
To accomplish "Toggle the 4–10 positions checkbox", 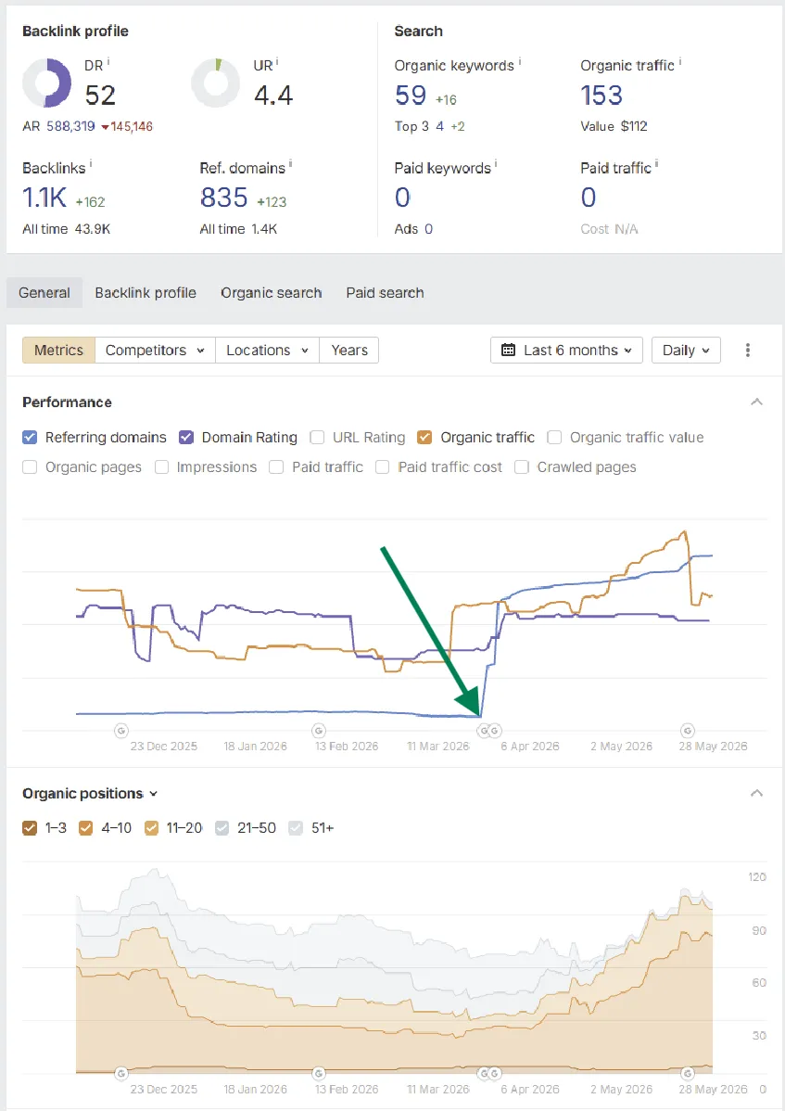I will (x=85, y=827).
